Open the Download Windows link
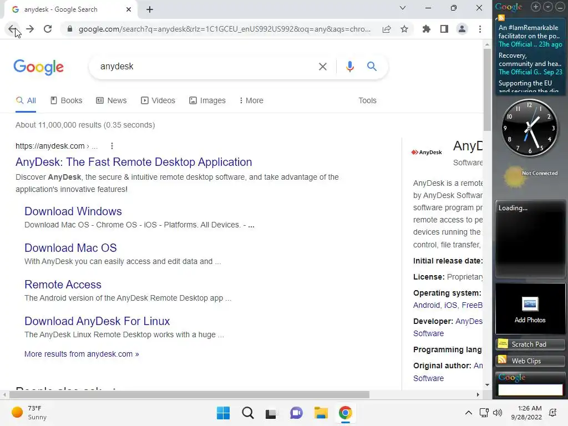 (x=73, y=211)
